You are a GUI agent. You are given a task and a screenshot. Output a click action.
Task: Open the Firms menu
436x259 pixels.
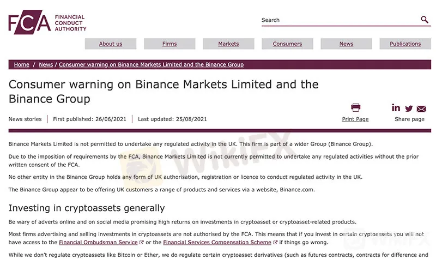pyautogui.click(x=169, y=44)
